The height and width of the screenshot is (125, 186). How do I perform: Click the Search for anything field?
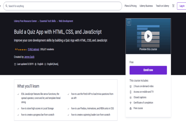pos(63,6)
